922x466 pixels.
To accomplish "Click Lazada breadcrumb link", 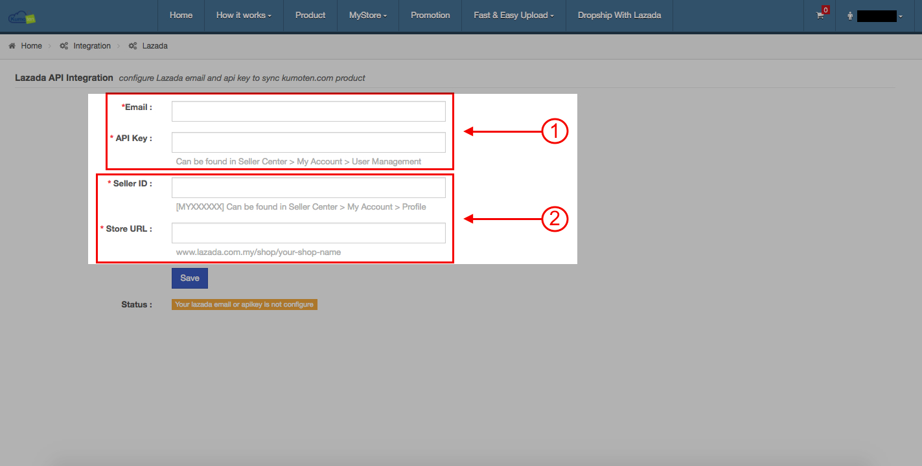I will (155, 46).
